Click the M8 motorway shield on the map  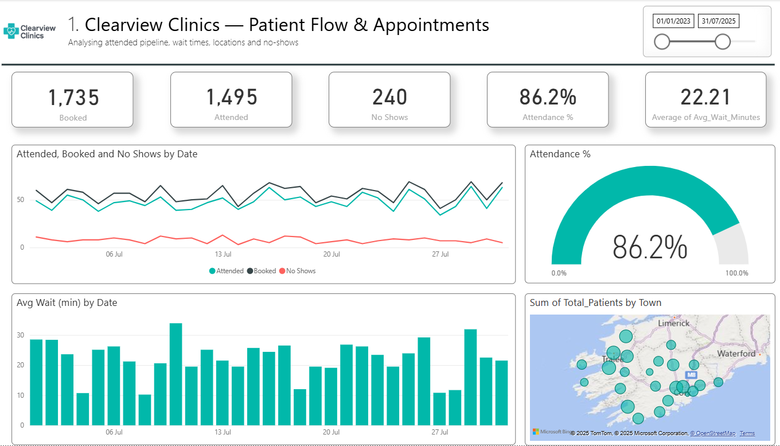(691, 374)
